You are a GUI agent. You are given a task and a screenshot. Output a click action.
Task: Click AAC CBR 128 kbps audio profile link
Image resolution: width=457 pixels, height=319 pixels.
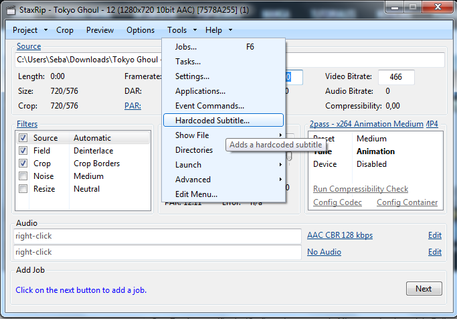[340, 235]
